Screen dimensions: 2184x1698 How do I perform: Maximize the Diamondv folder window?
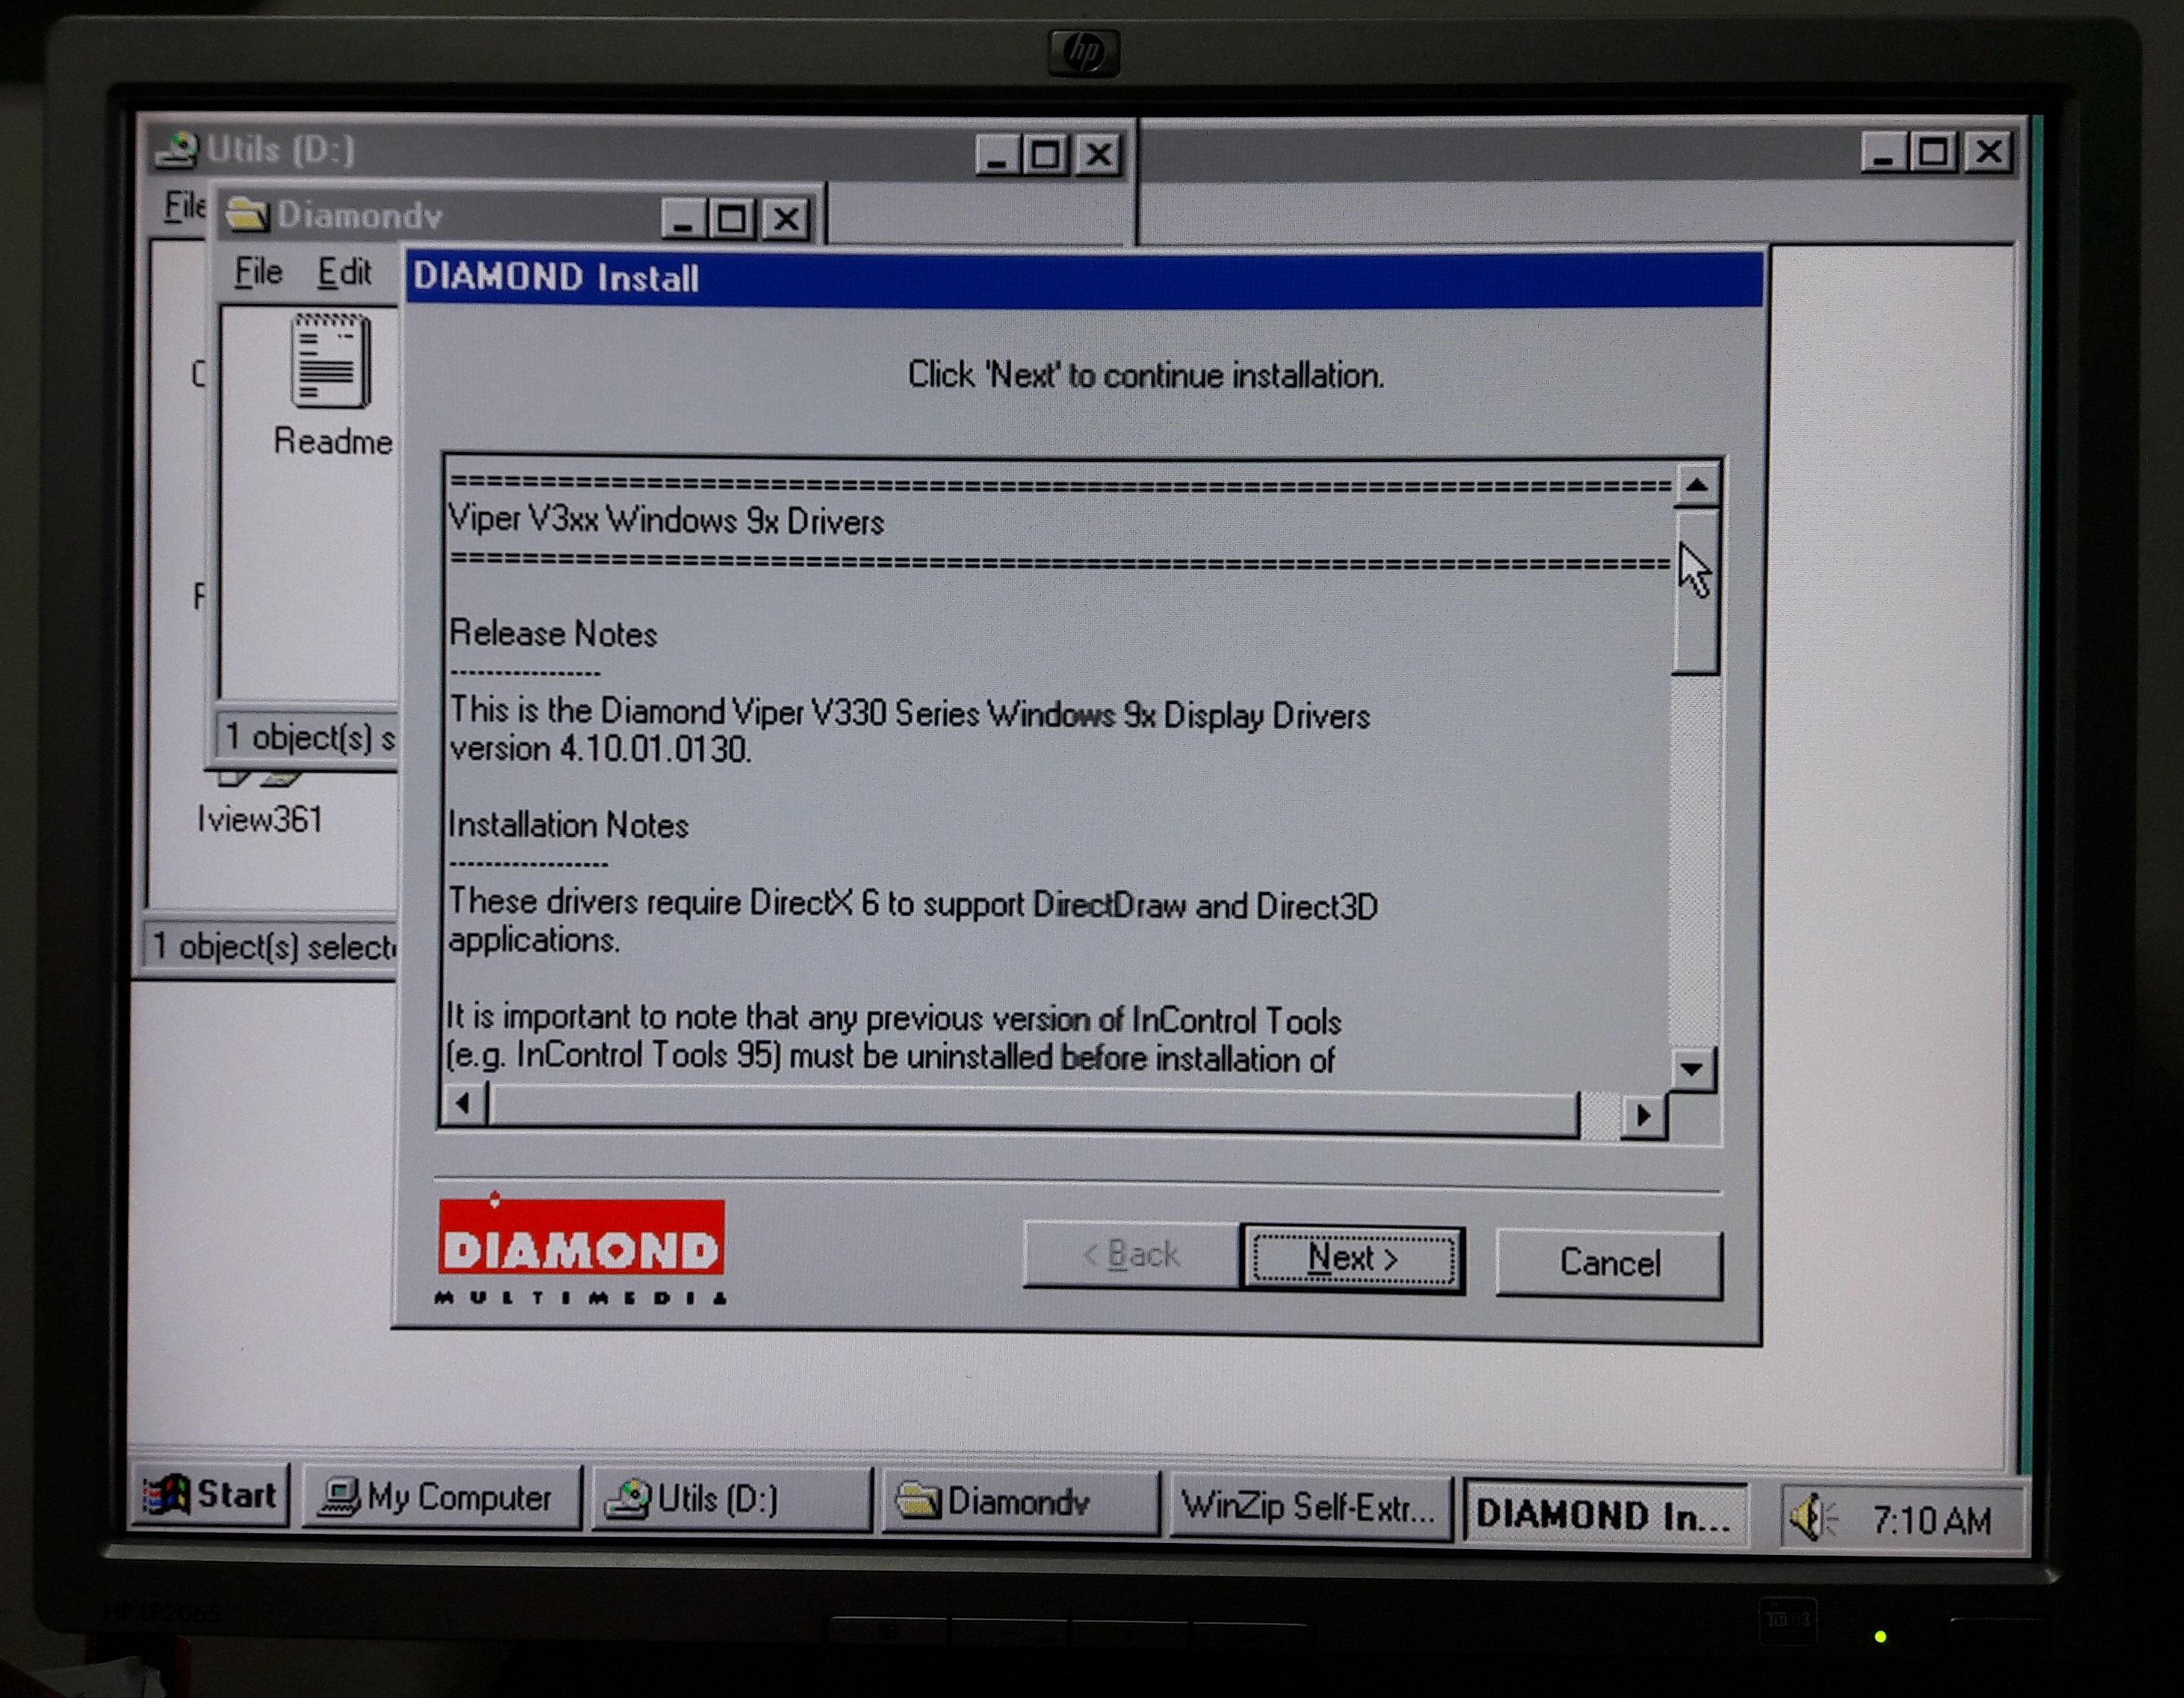[x=733, y=218]
